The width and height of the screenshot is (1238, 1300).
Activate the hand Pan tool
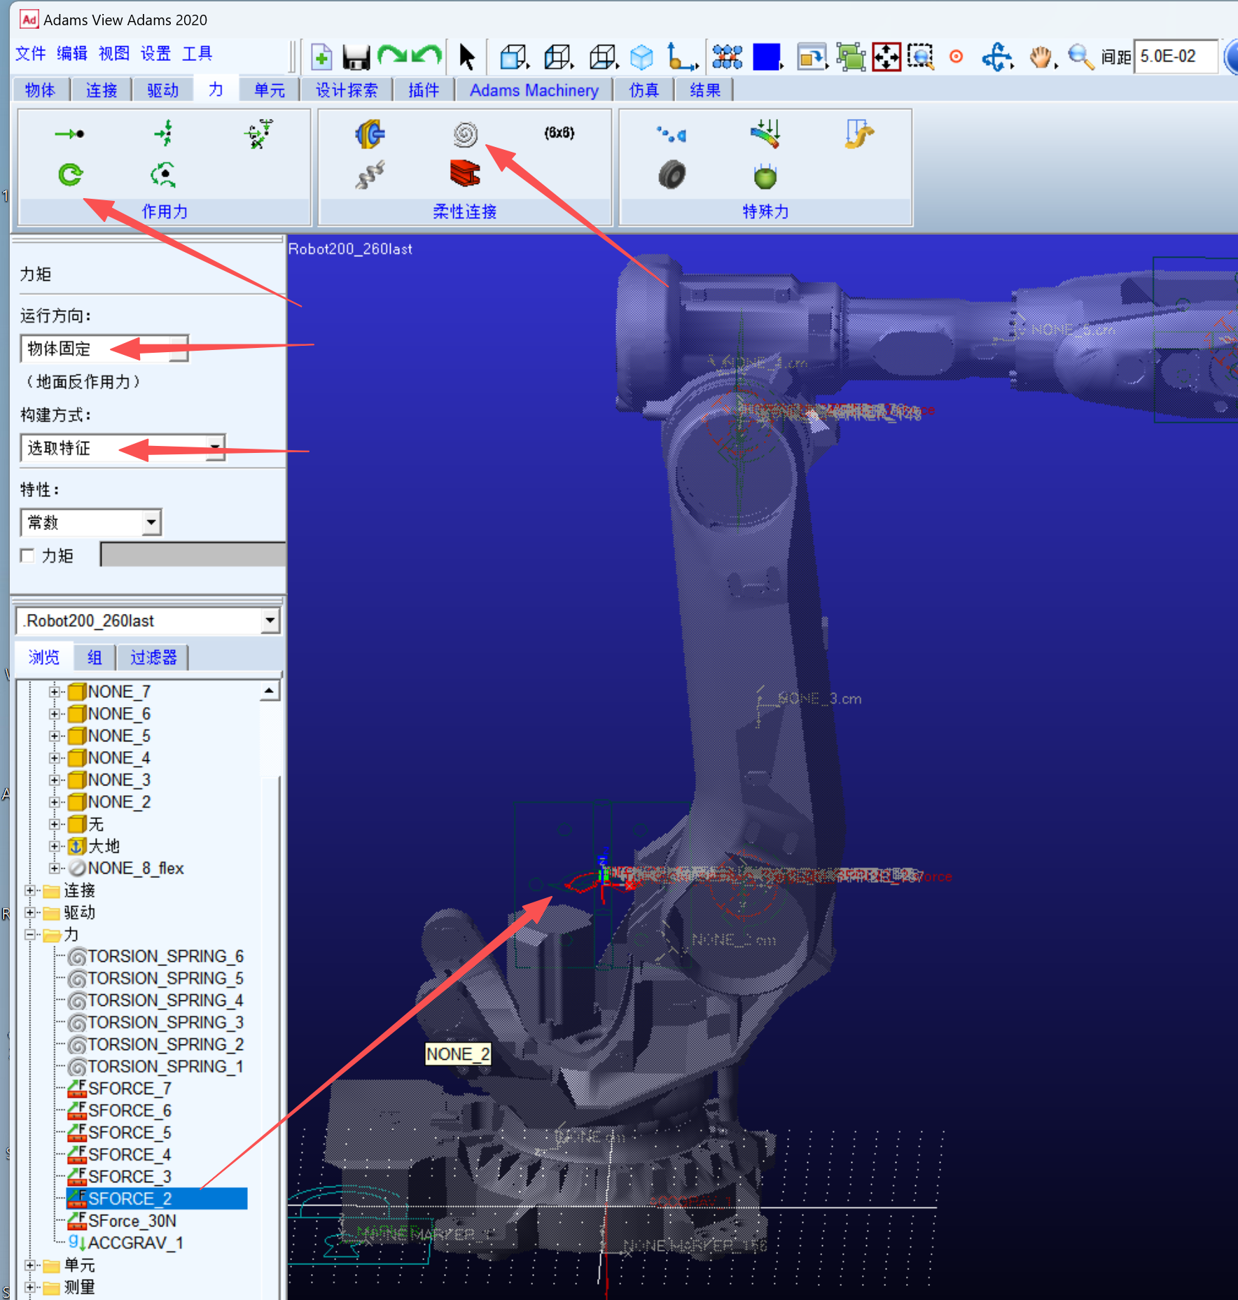click(x=1041, y=57)
